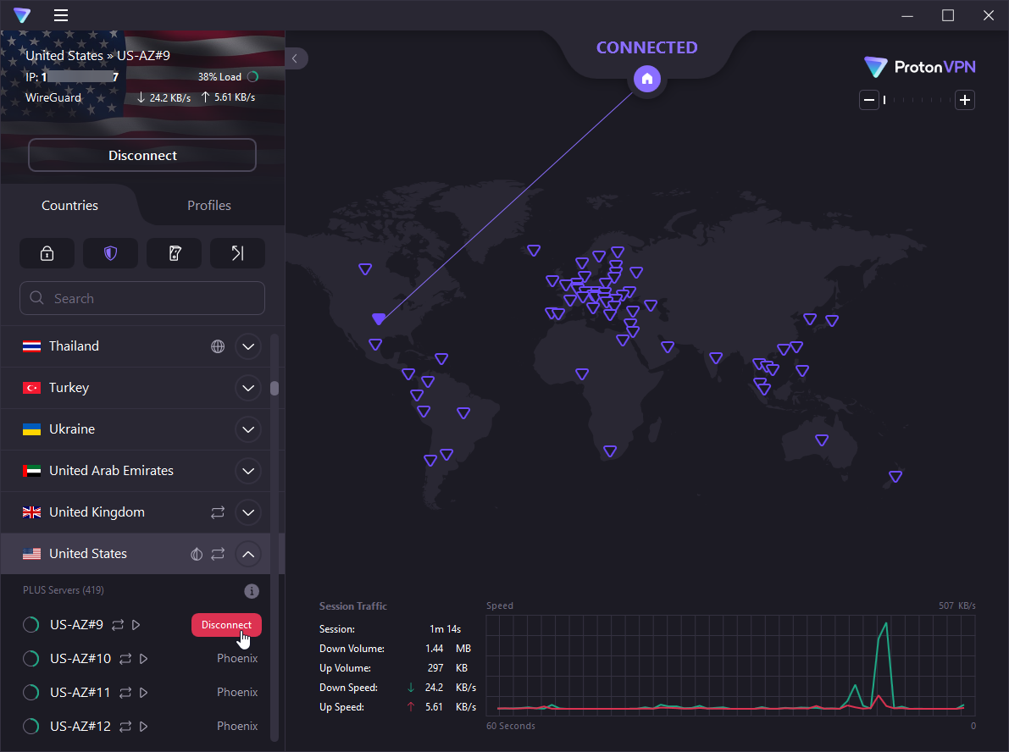1009x752 pixels.
Task: Click the shuffle icon next to United Kingdom
Action: (217, 512)
